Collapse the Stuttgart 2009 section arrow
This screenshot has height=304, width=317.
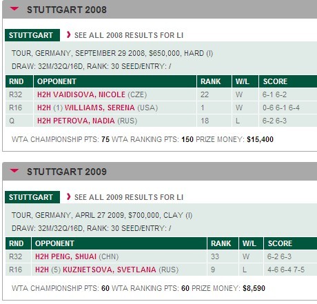pos(14,171)
